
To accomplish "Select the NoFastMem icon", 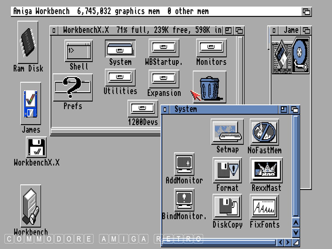I will point(264,132).
